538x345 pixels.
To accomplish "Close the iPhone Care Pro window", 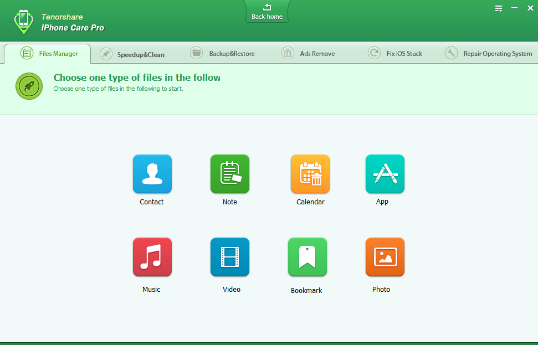I will [530, 8].
